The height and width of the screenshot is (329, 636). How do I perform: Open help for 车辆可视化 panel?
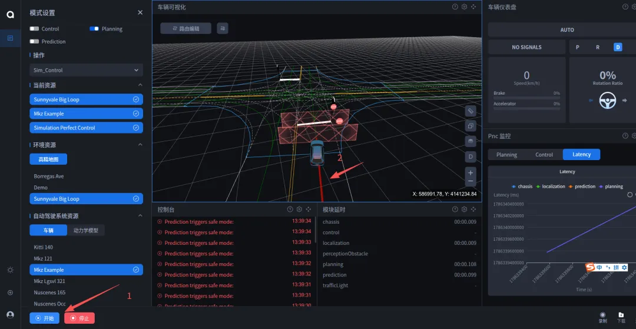coord(455,7)
